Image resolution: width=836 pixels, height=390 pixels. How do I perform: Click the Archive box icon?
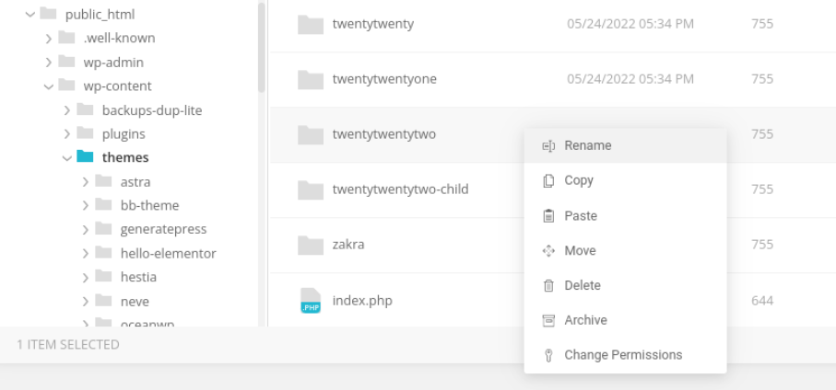click(548, 320)
